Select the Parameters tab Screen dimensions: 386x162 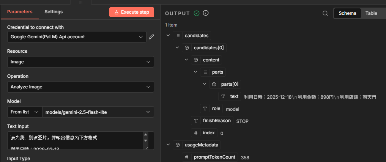point(20,12)
